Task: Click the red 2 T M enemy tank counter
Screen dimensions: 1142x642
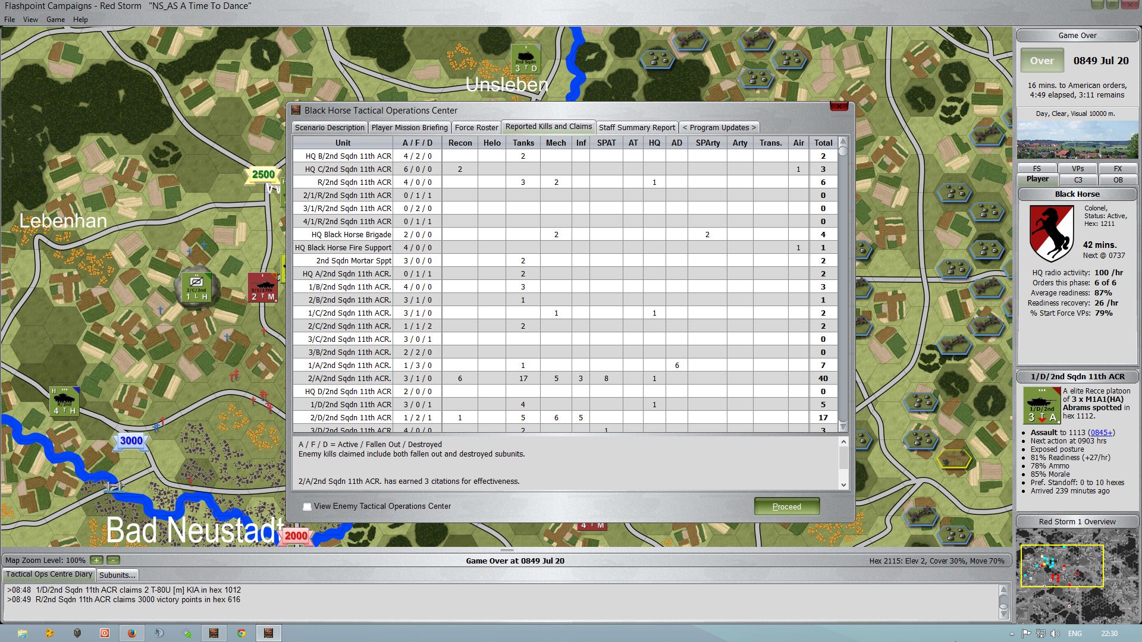Action: point(262,288)
